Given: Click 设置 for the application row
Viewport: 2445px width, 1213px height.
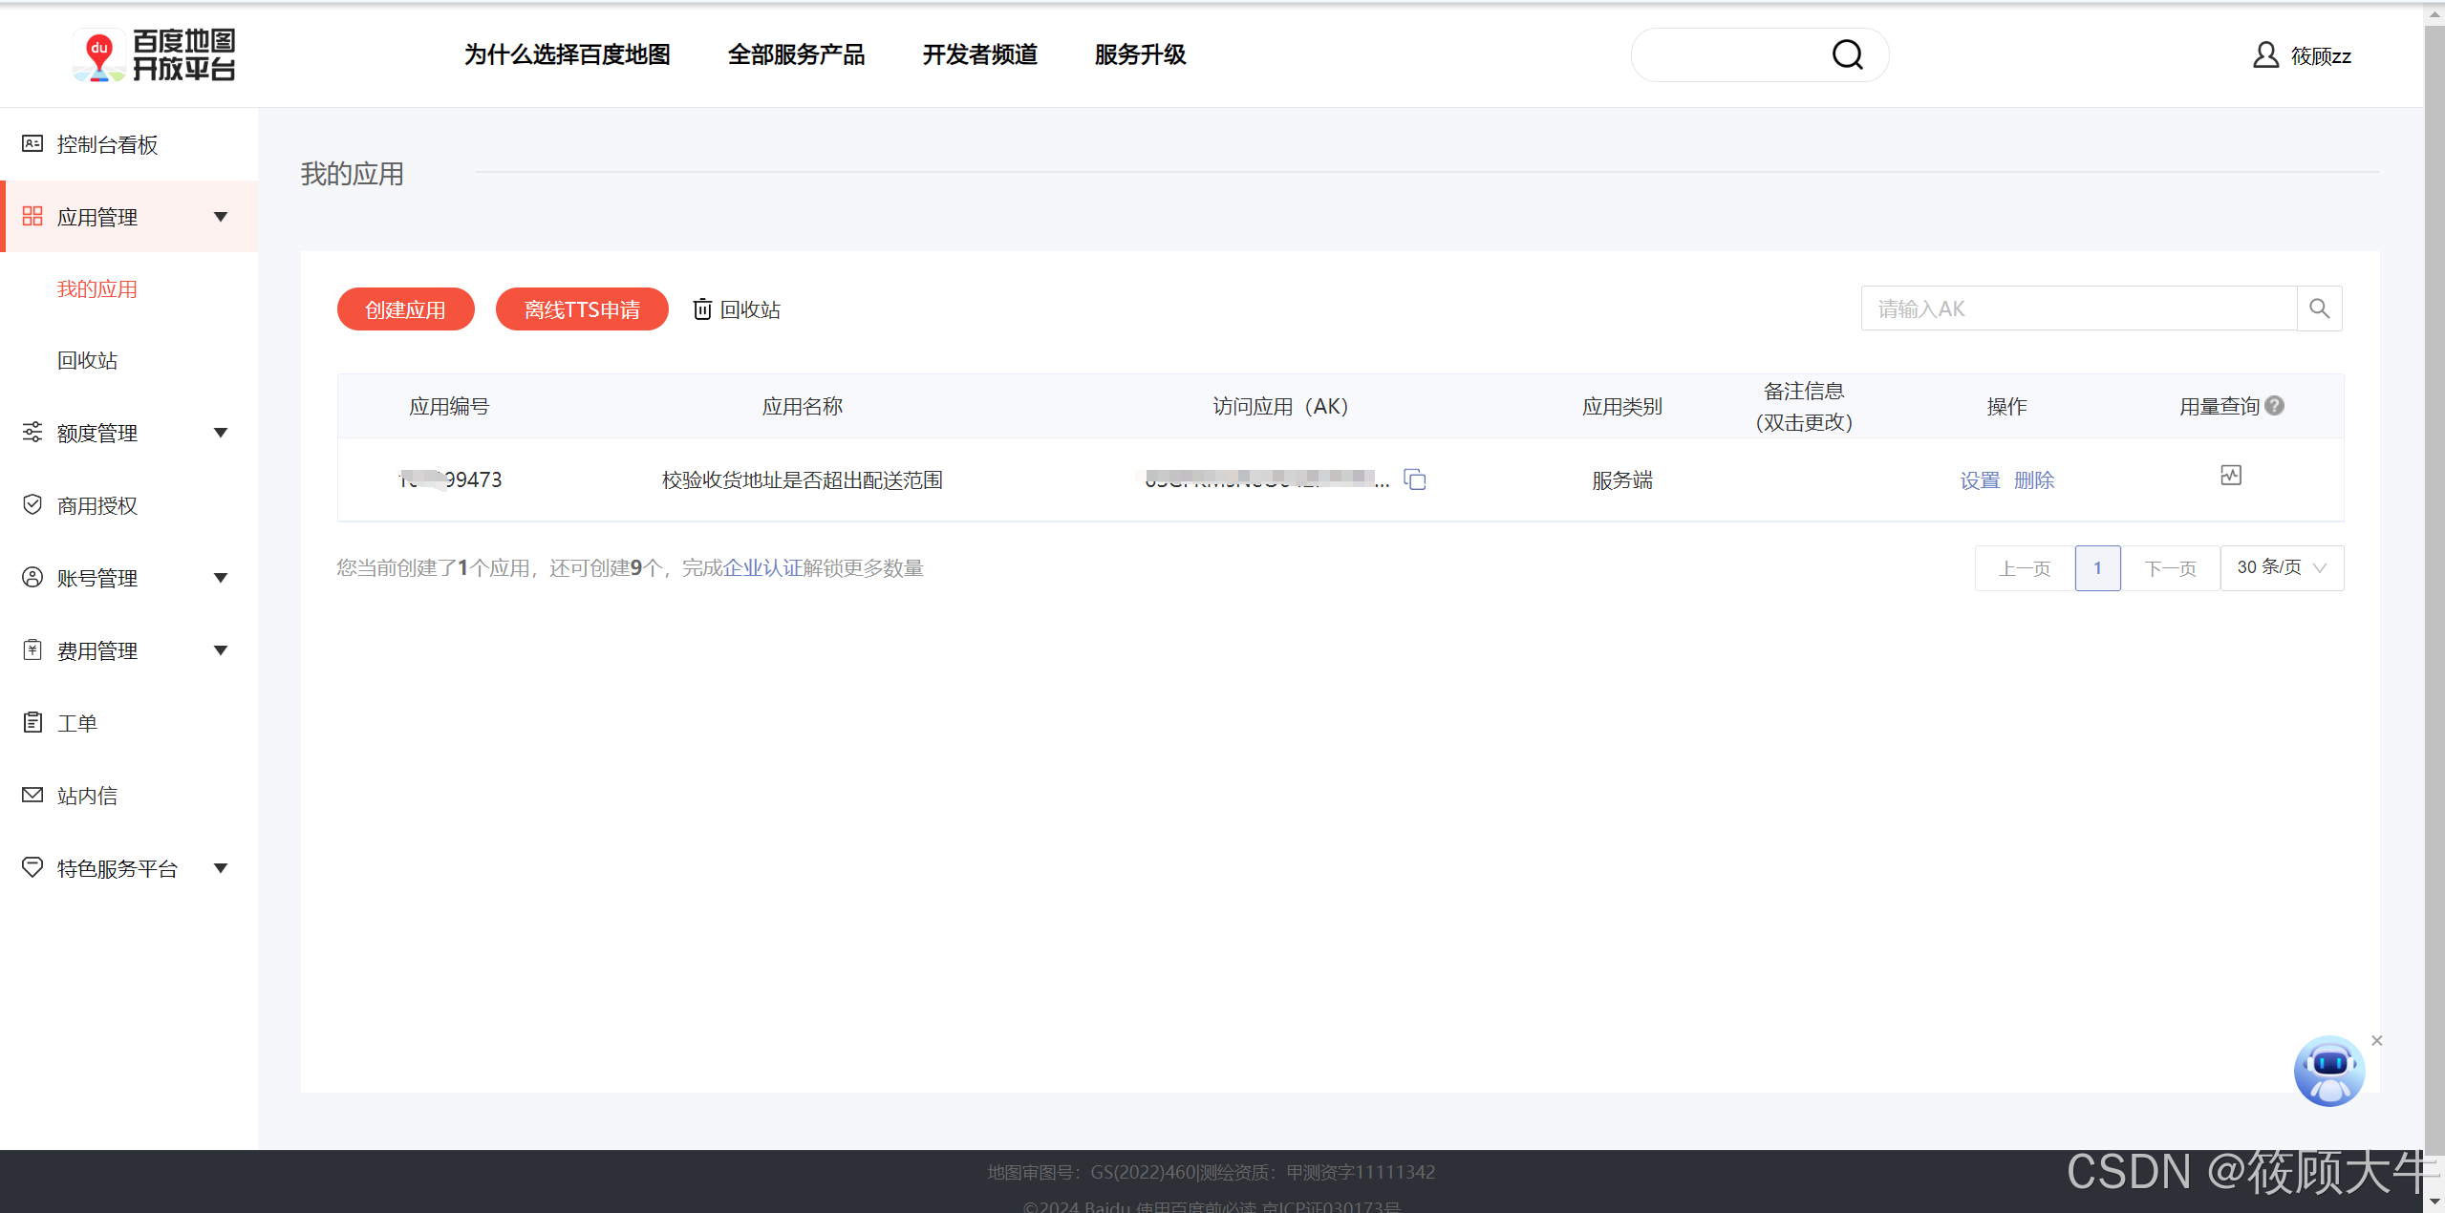Looking at the screenshot, I should point(1979,480).
